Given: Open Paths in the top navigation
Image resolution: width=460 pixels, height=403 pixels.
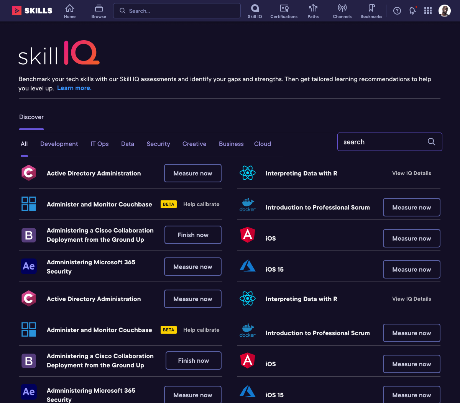Looking at the screenshot, I should 313,11.
